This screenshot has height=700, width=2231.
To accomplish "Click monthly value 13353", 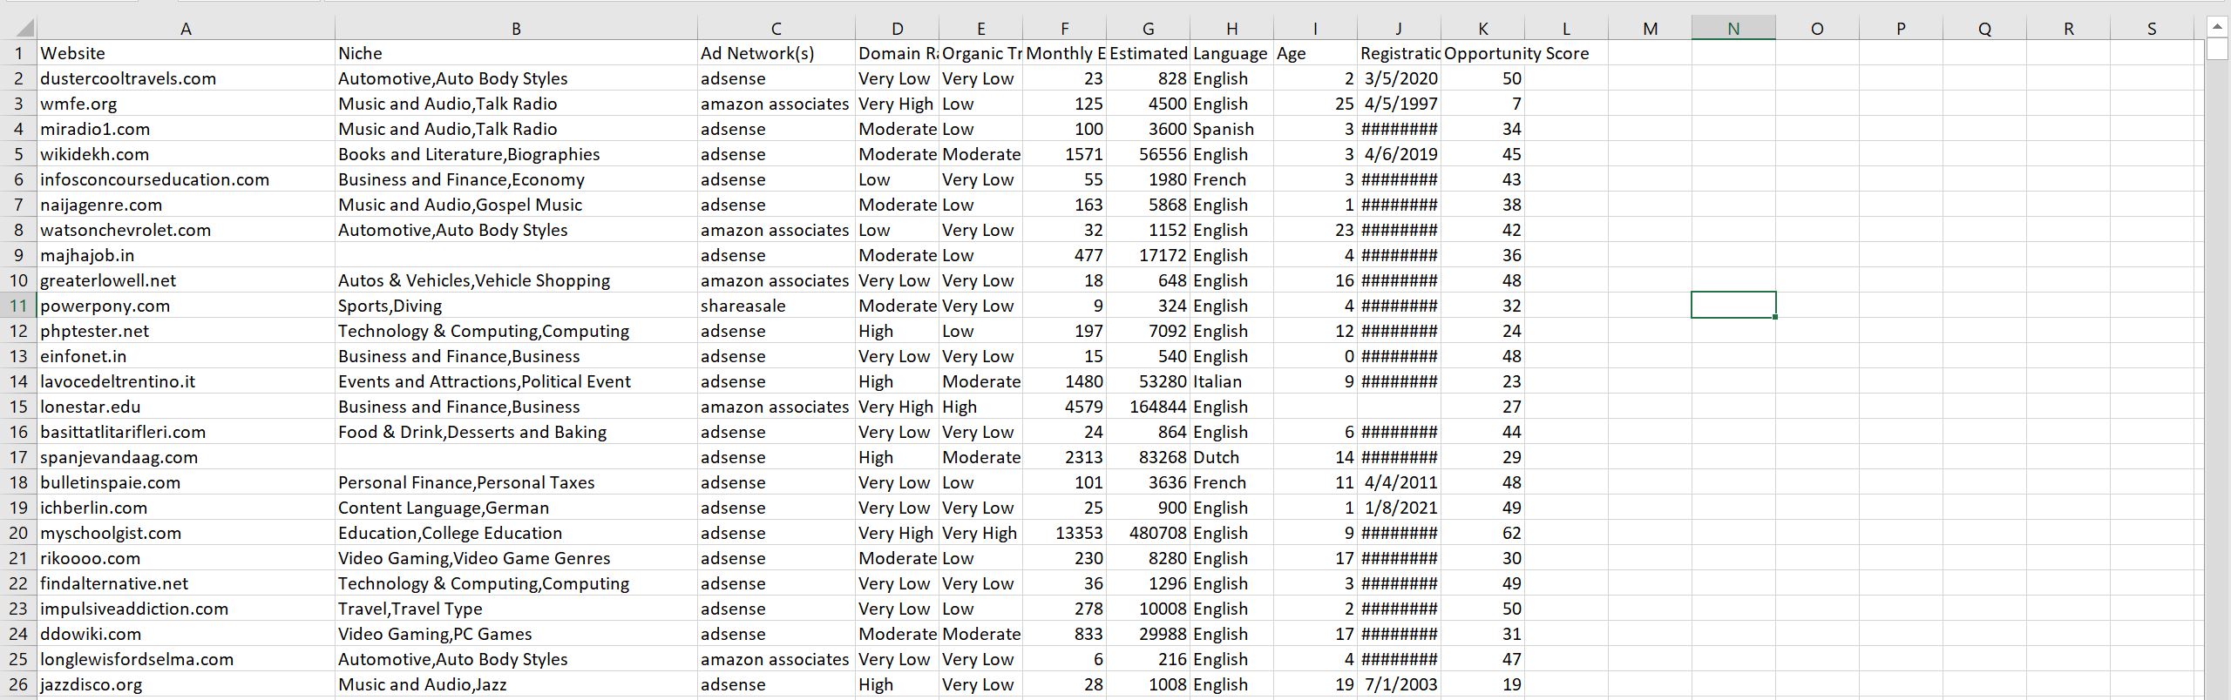I will 1064,533.
